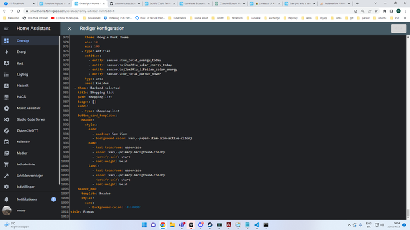The height and width of the screenshot is (230, 410).
Task: Open the mysql bookmark folder
Action: (x=322, y=18)
